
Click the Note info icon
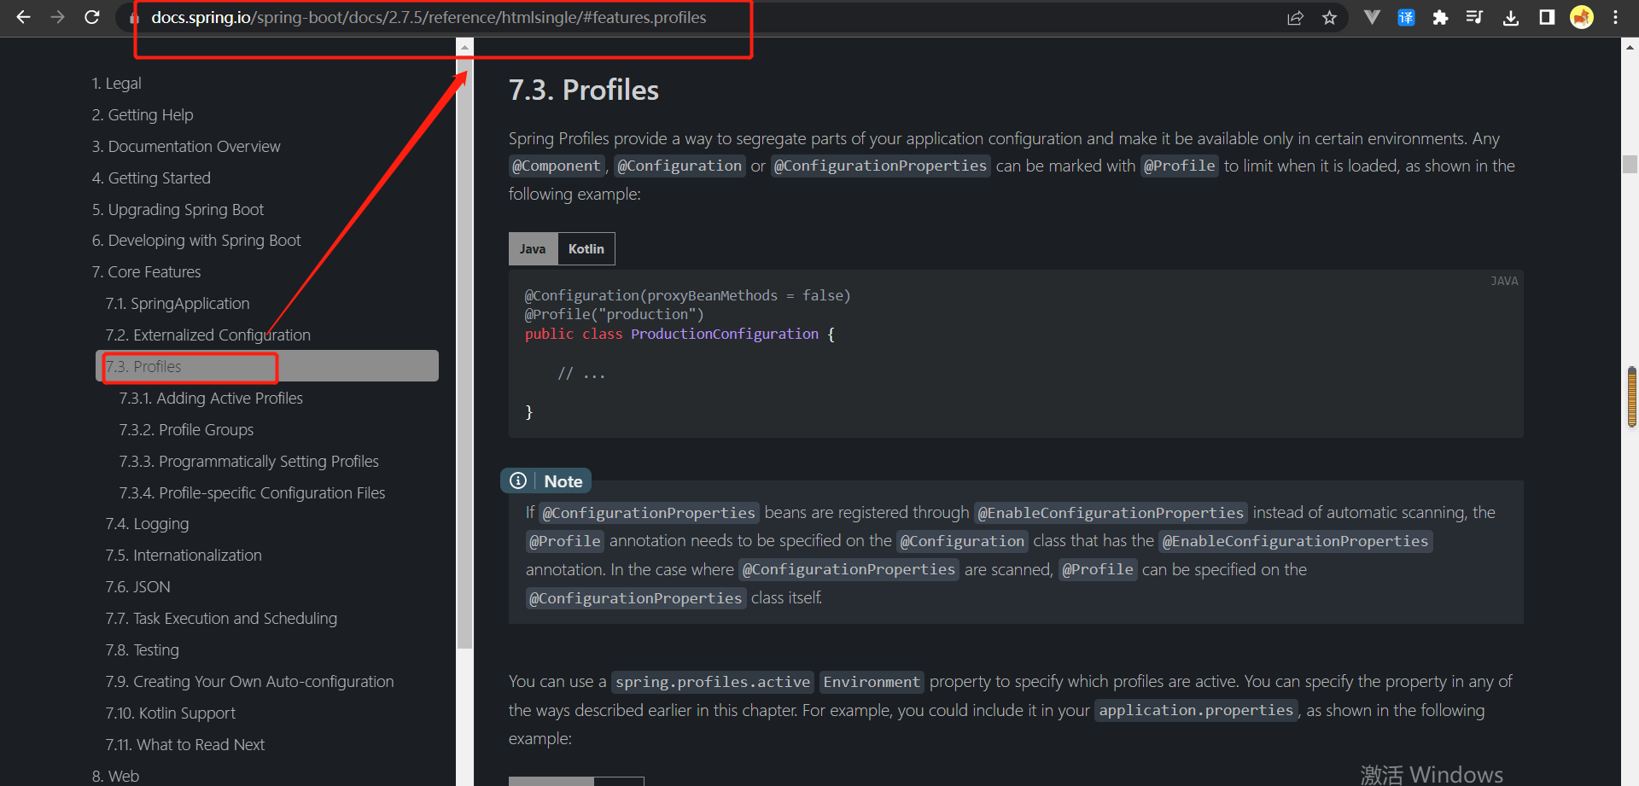[x=518, y=480]
